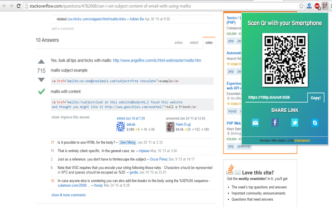Sort answers by oldest tab
The height and width of the screenshot is (207, 332).
[194, 42]
